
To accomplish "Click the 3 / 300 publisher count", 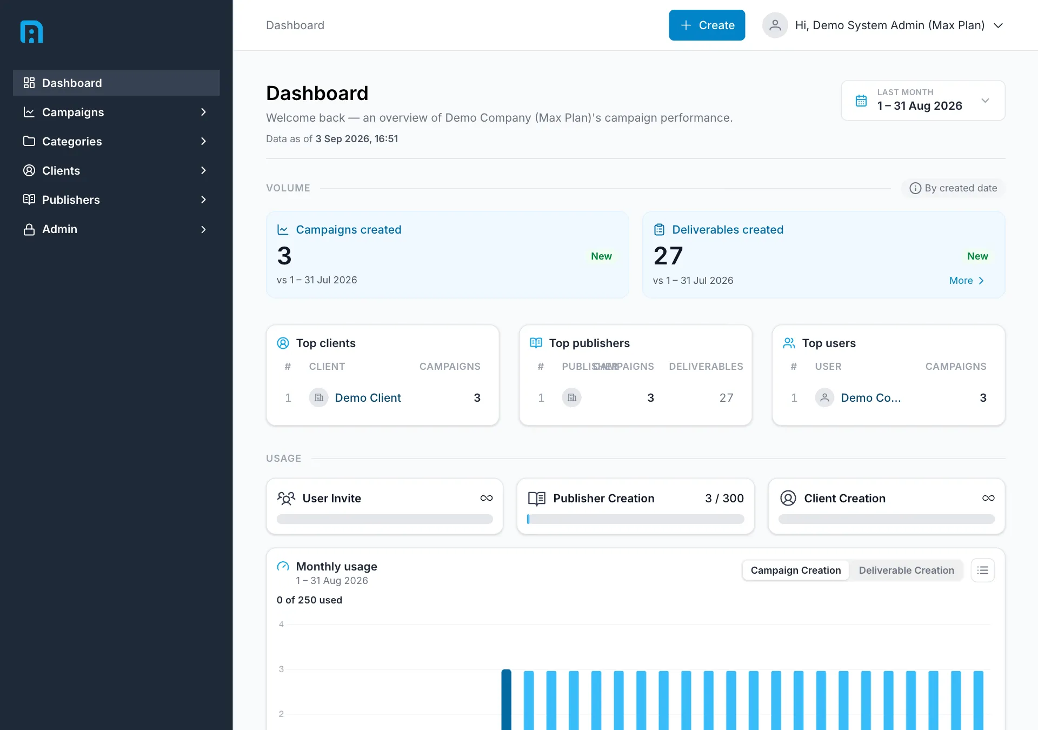I will [x=724, y=499].
